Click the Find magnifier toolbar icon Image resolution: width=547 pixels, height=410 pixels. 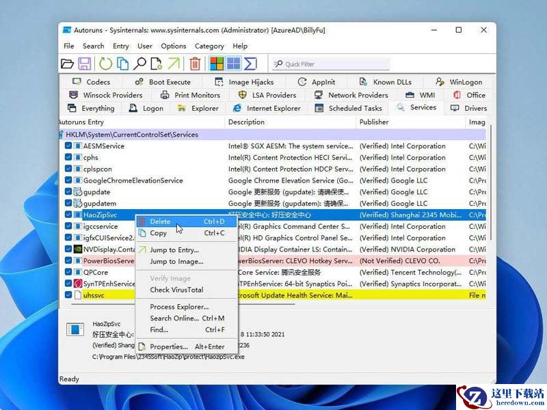coord(140,64)
